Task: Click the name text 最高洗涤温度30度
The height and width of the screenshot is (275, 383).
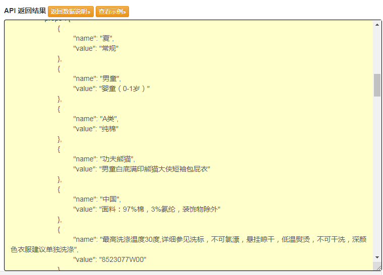Action: (x=131, y=239)
